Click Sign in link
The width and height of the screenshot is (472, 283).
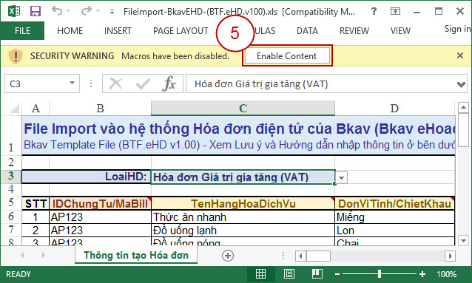tap(457, 29)
